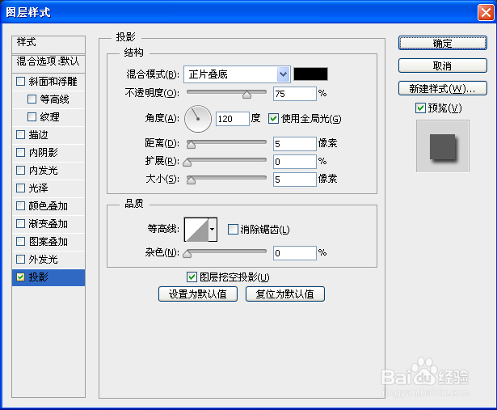Screen dimensions: 497x410
Task: Tick the 等高线 sub-option checkbox
Action: [x=32, y=99]
